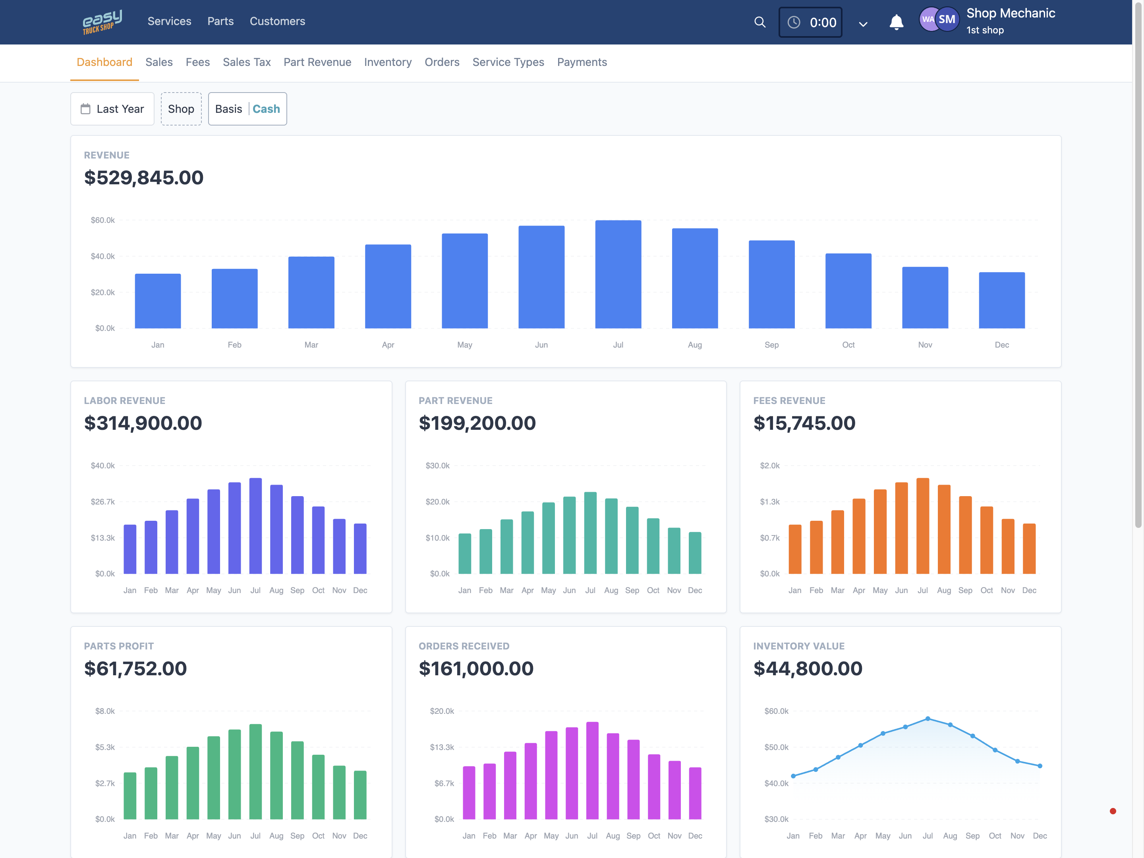Screen dimensions: 1144x858
Task: Open the Parts menu
Action: pos(220,21)
